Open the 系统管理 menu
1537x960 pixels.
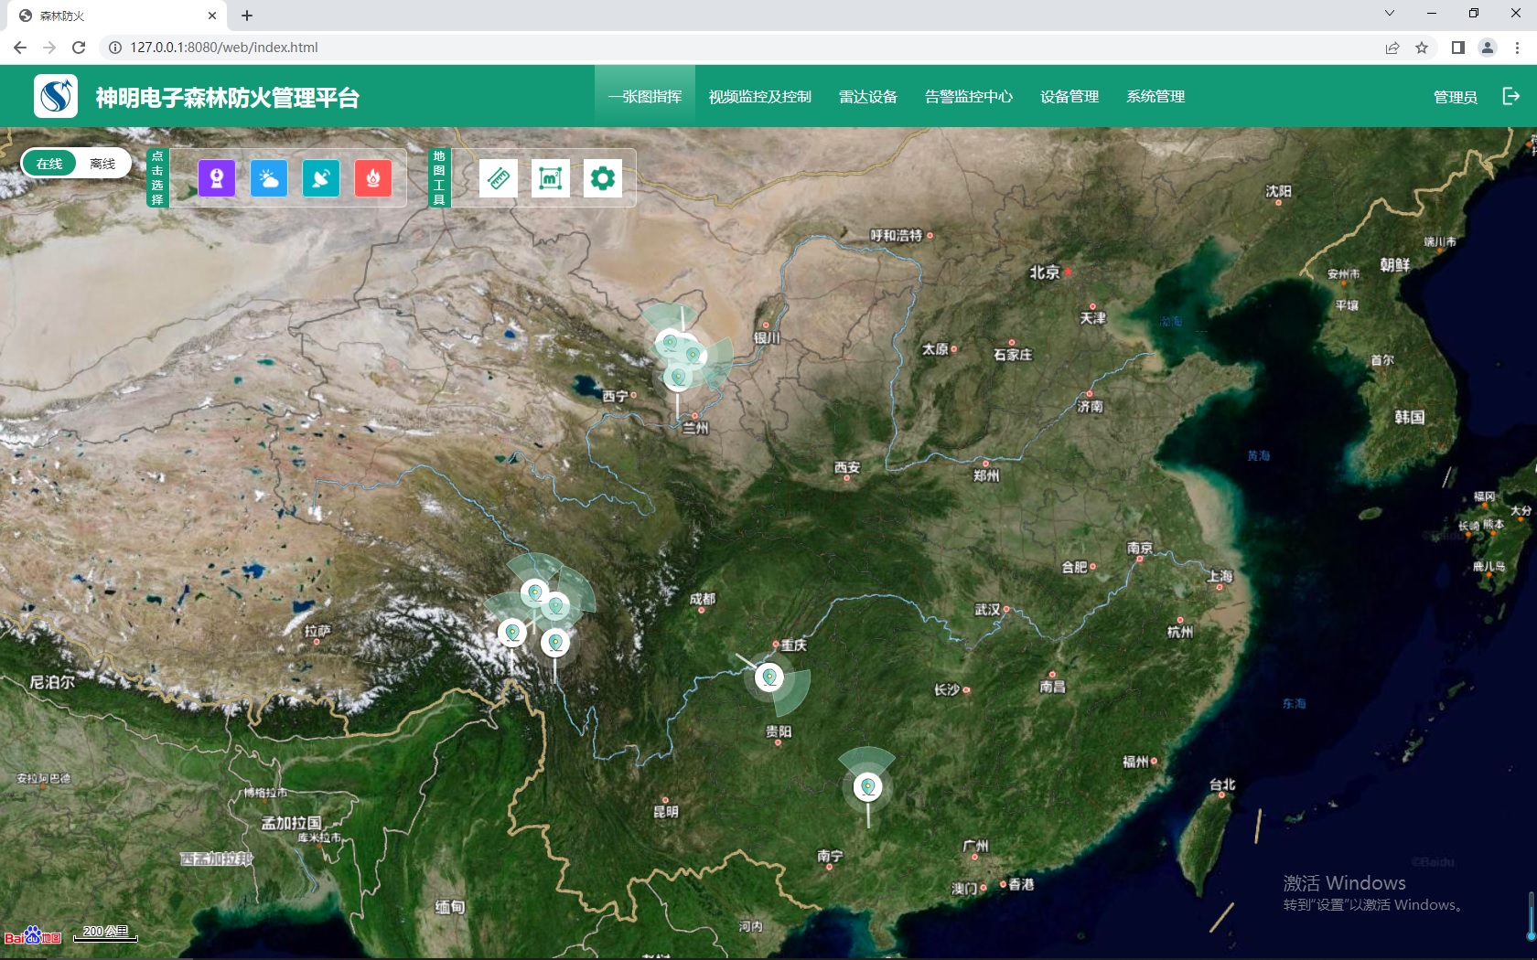[x=1155, y=96]
